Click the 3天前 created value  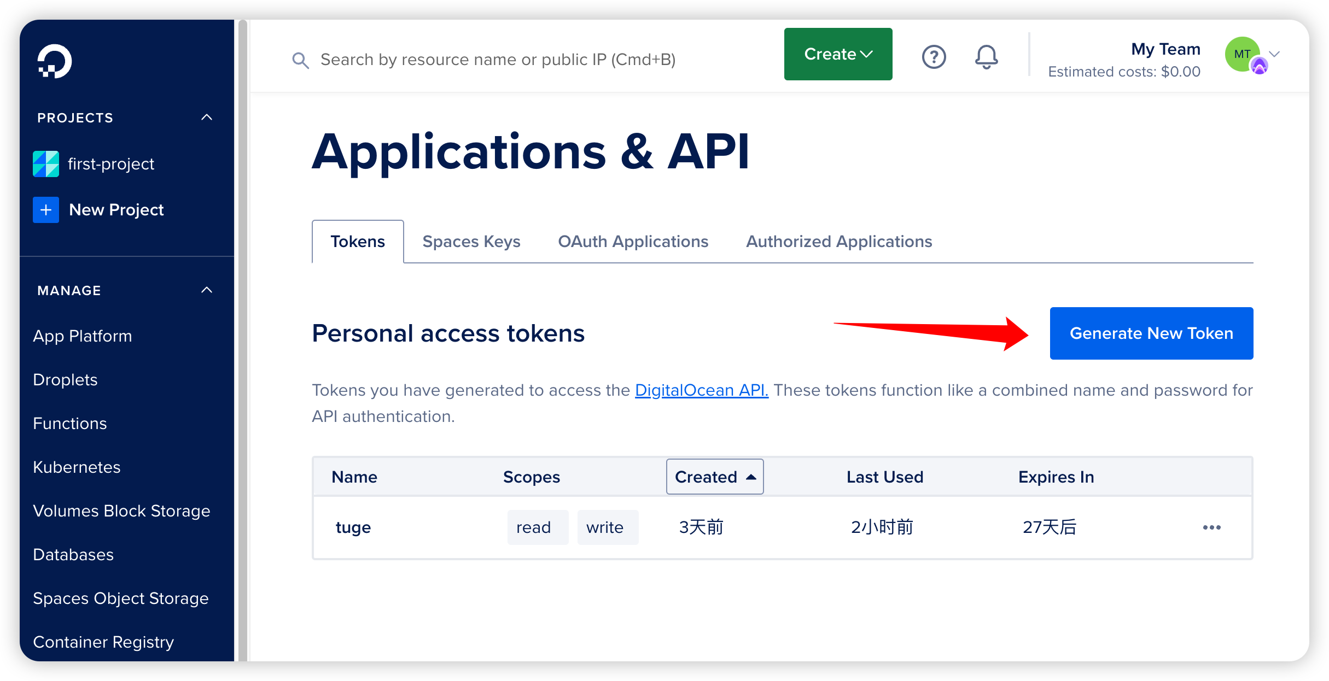click(x=701, y=527)
